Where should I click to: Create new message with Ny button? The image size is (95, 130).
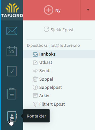click(52, 10)
